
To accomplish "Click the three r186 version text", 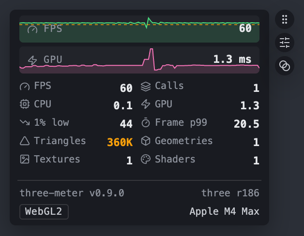I will (x=230, y=193).
